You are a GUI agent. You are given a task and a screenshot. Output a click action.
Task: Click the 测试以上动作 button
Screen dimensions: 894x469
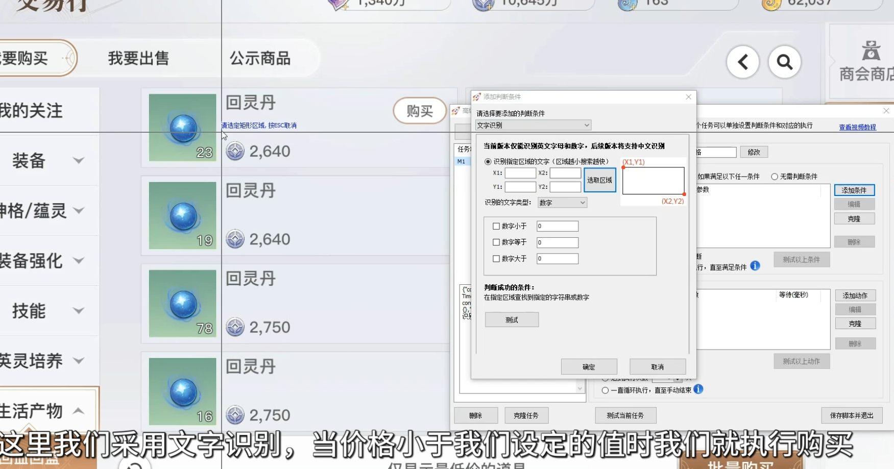802,361
